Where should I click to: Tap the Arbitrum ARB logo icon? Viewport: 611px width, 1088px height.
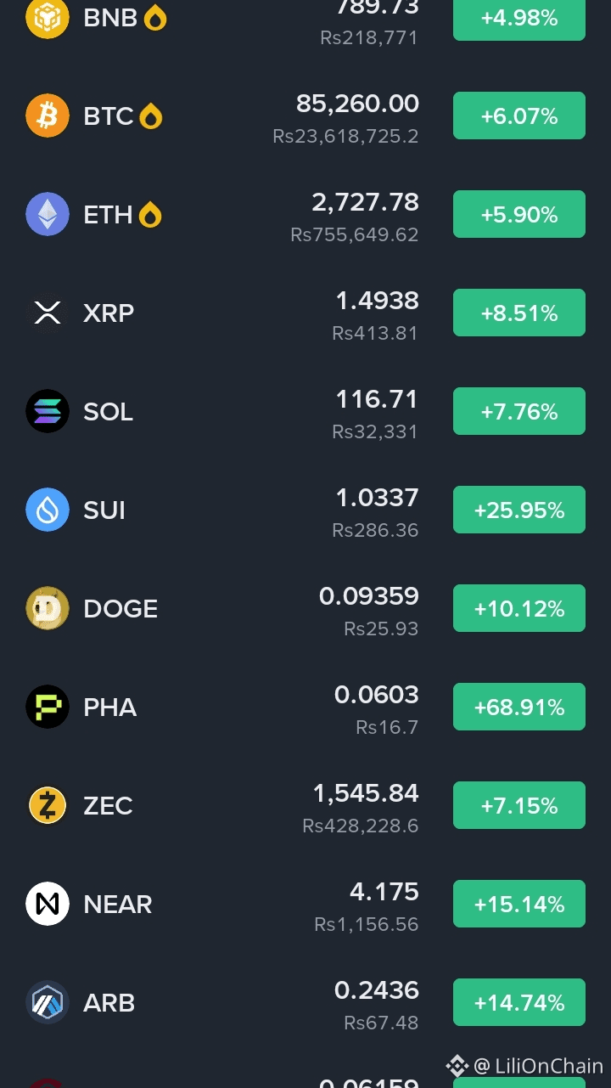[48, 1002]
